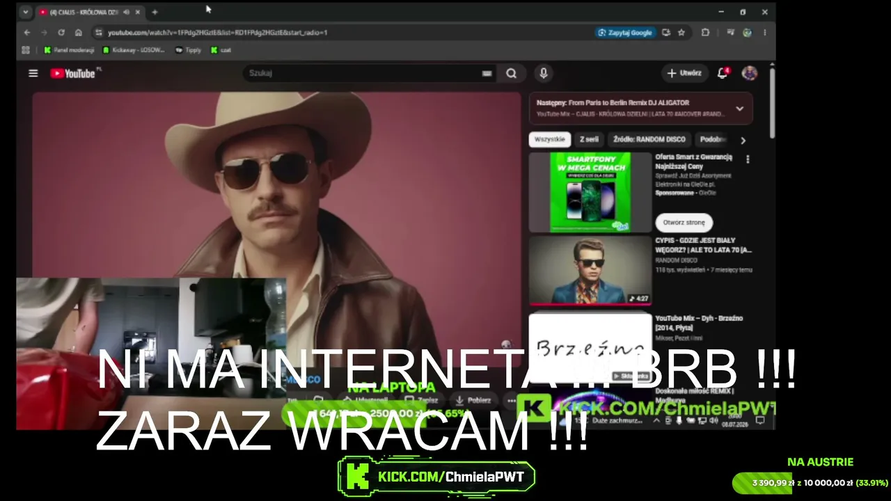Open the bookmarks bar apps grid
The width and height of the screenshot is (891, 501).
click(x=26, y=50)
